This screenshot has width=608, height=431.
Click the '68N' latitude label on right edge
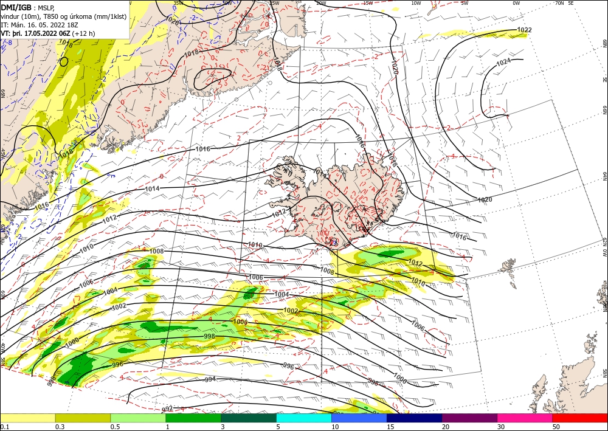click(x=604, y=43)
